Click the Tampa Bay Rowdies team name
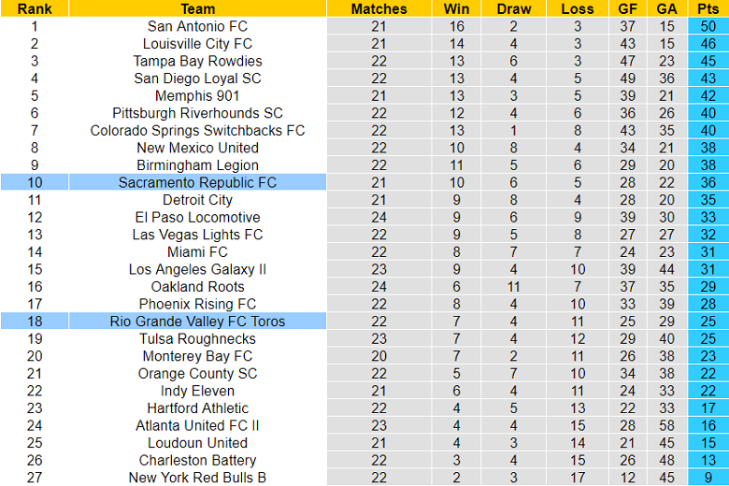 pyautogui.click(x=197, y=61)
